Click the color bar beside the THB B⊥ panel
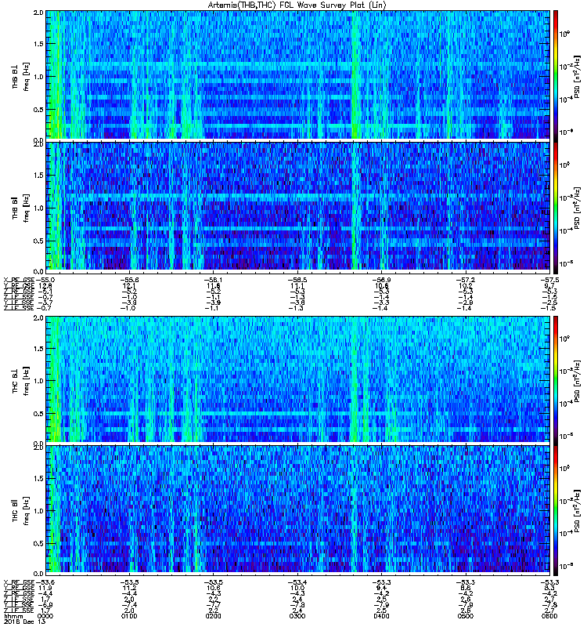The image size is (587, 627). point(555,74)
